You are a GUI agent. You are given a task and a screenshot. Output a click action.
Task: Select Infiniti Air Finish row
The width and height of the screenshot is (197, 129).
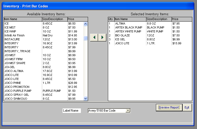point(44,35)
